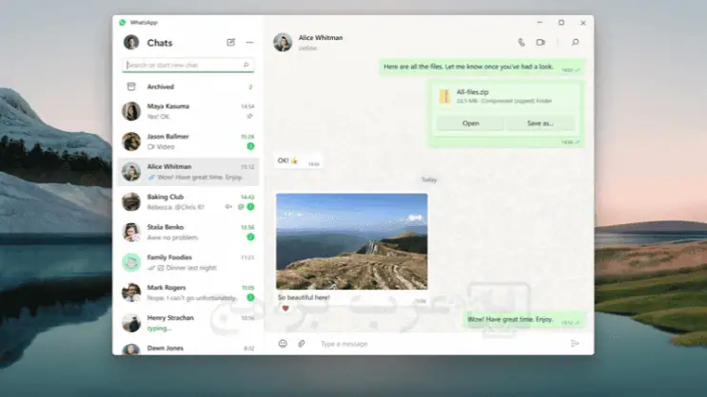Open the Archived chats row
This screenshot has height=397, width=707.
click(x=188, y=86)
